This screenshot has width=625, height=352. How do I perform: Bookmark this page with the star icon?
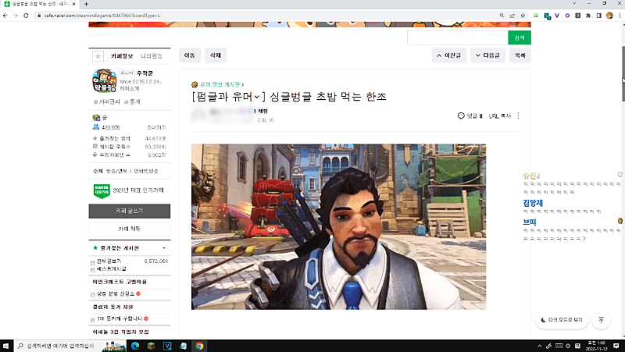click(x=523, y=16)
